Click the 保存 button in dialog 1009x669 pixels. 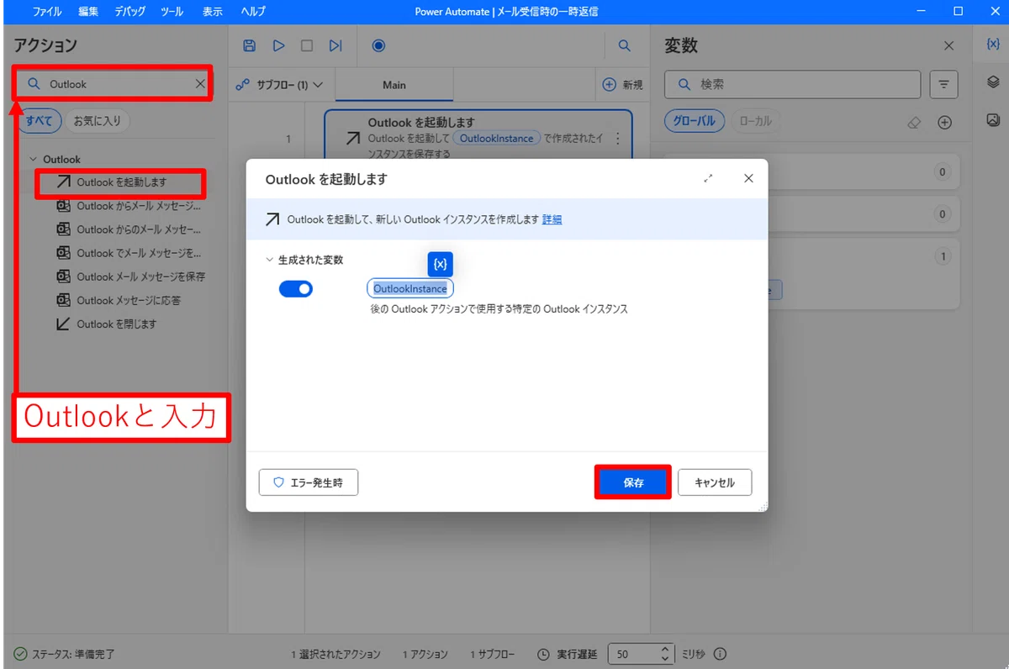[x=633, y=482]
